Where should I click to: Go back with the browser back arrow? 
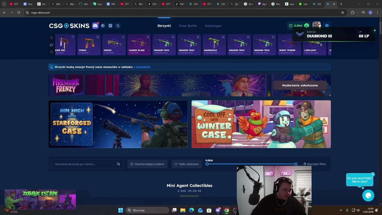[x=4, y=13]
